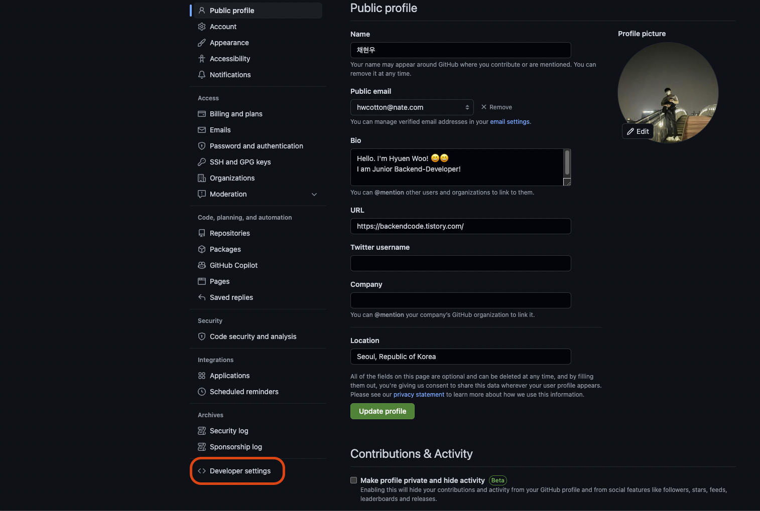Viewport: 760px width, 511px height.
Task: Click Edit on the profile picture
Action: click(x=638, y=131)
